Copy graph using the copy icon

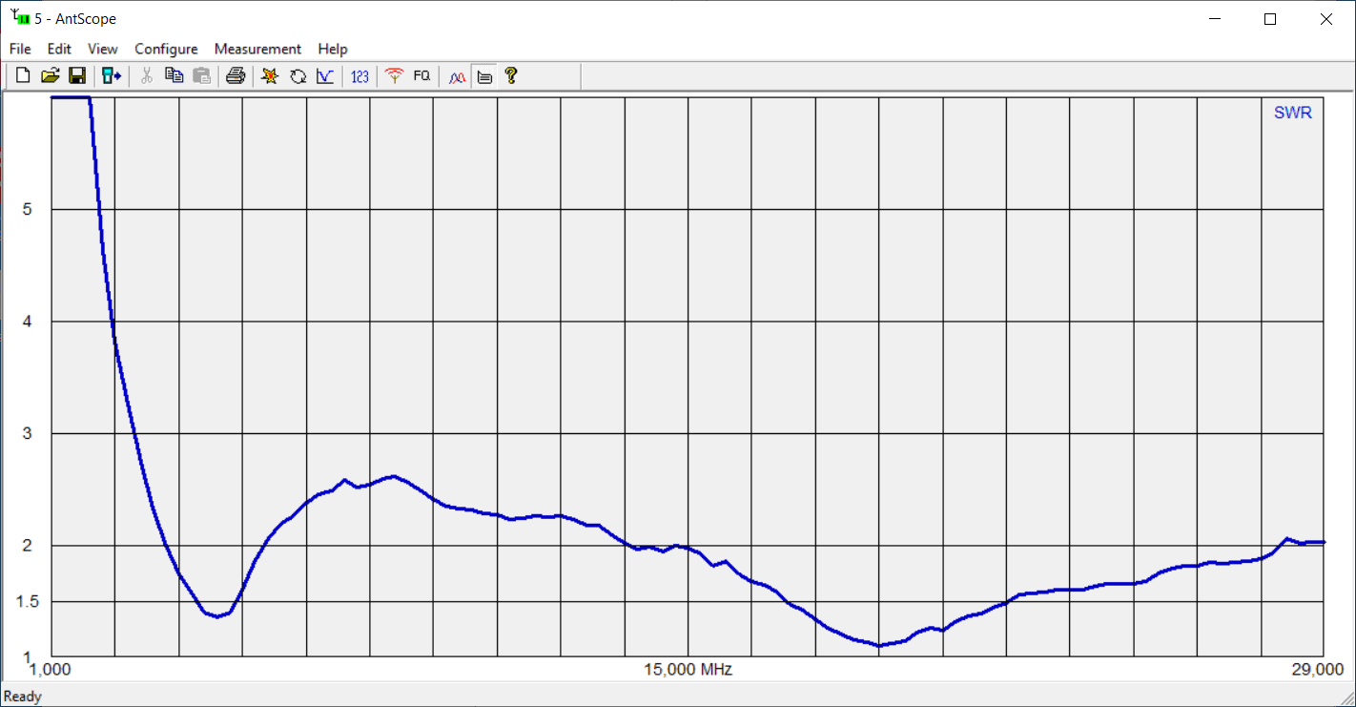(x=174, y=76)
